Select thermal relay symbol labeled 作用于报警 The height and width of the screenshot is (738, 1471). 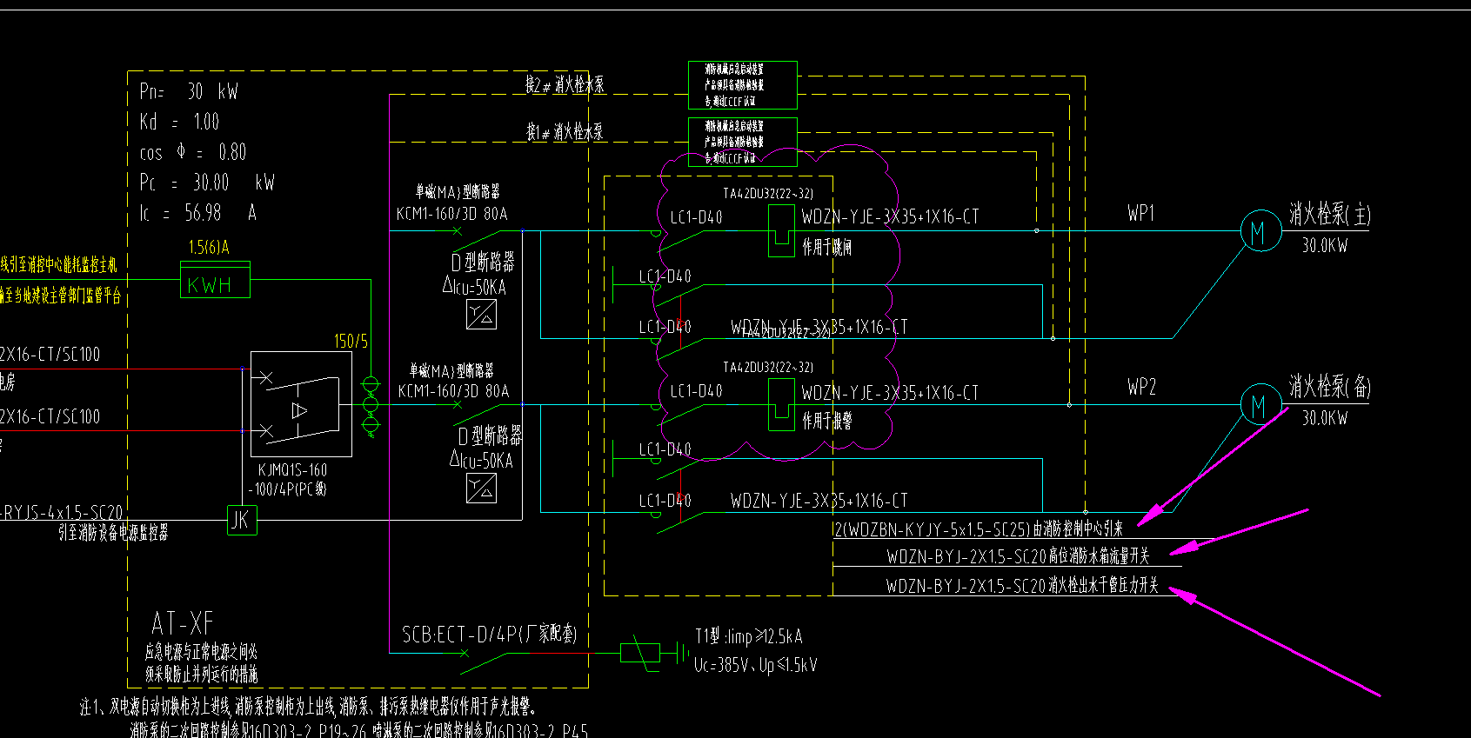click(x=781, y=404)
